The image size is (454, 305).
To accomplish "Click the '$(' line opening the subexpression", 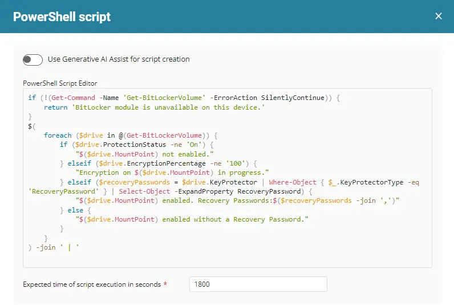I will click(x=32, y=126).
